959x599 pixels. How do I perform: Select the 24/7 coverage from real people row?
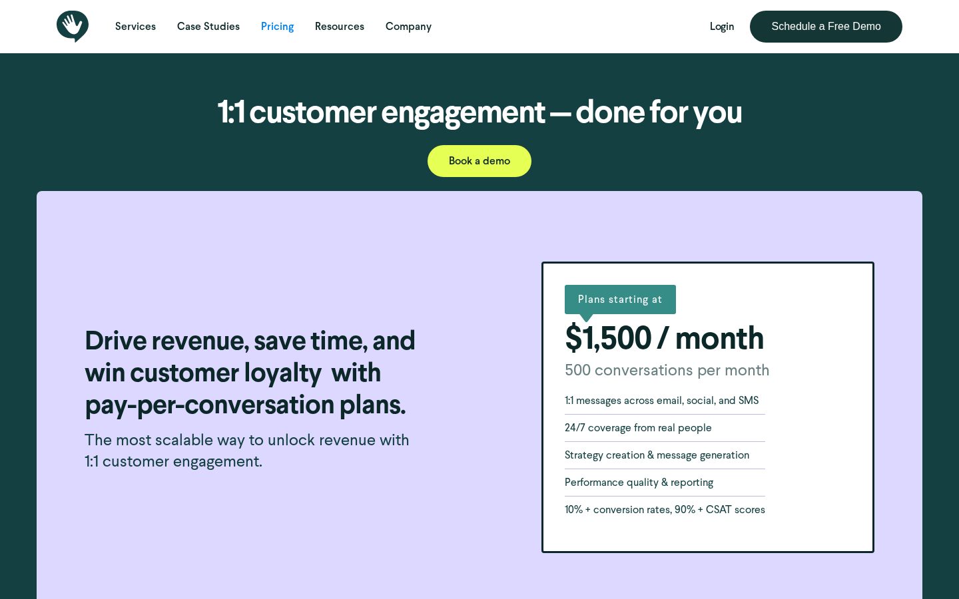point(665,428)
